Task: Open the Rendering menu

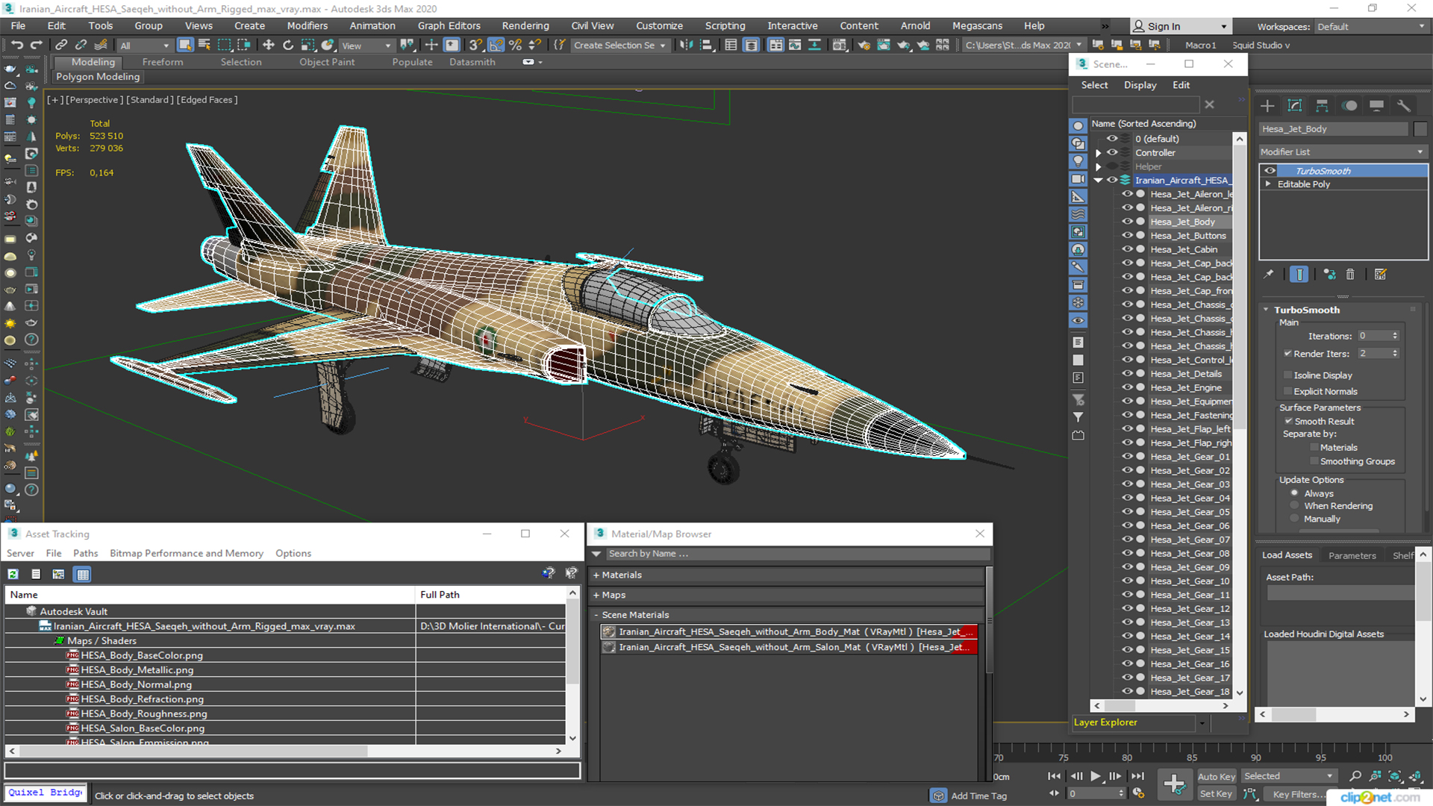Action: click(x=525, y=25)
